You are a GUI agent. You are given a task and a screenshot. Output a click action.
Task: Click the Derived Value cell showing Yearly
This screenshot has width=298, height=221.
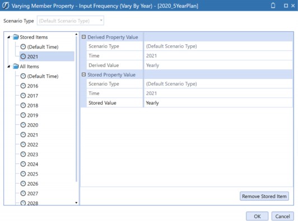218,65
